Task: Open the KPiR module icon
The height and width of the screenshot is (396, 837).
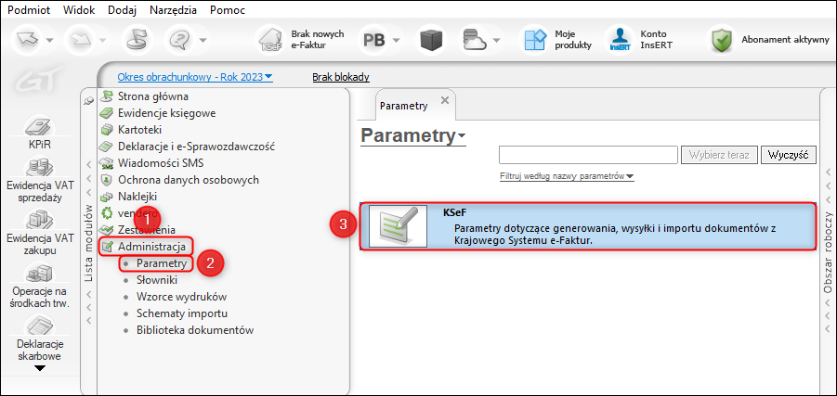Action: pos(38,127)
